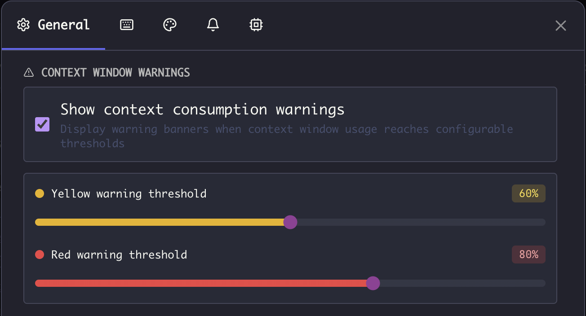Click the yellow dot indicator

[40, 193]
